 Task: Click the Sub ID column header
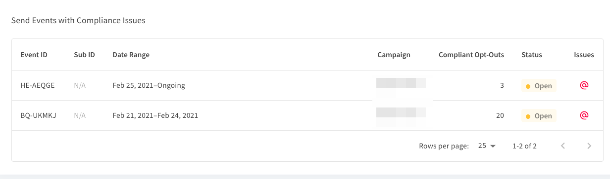pos(84,55)
